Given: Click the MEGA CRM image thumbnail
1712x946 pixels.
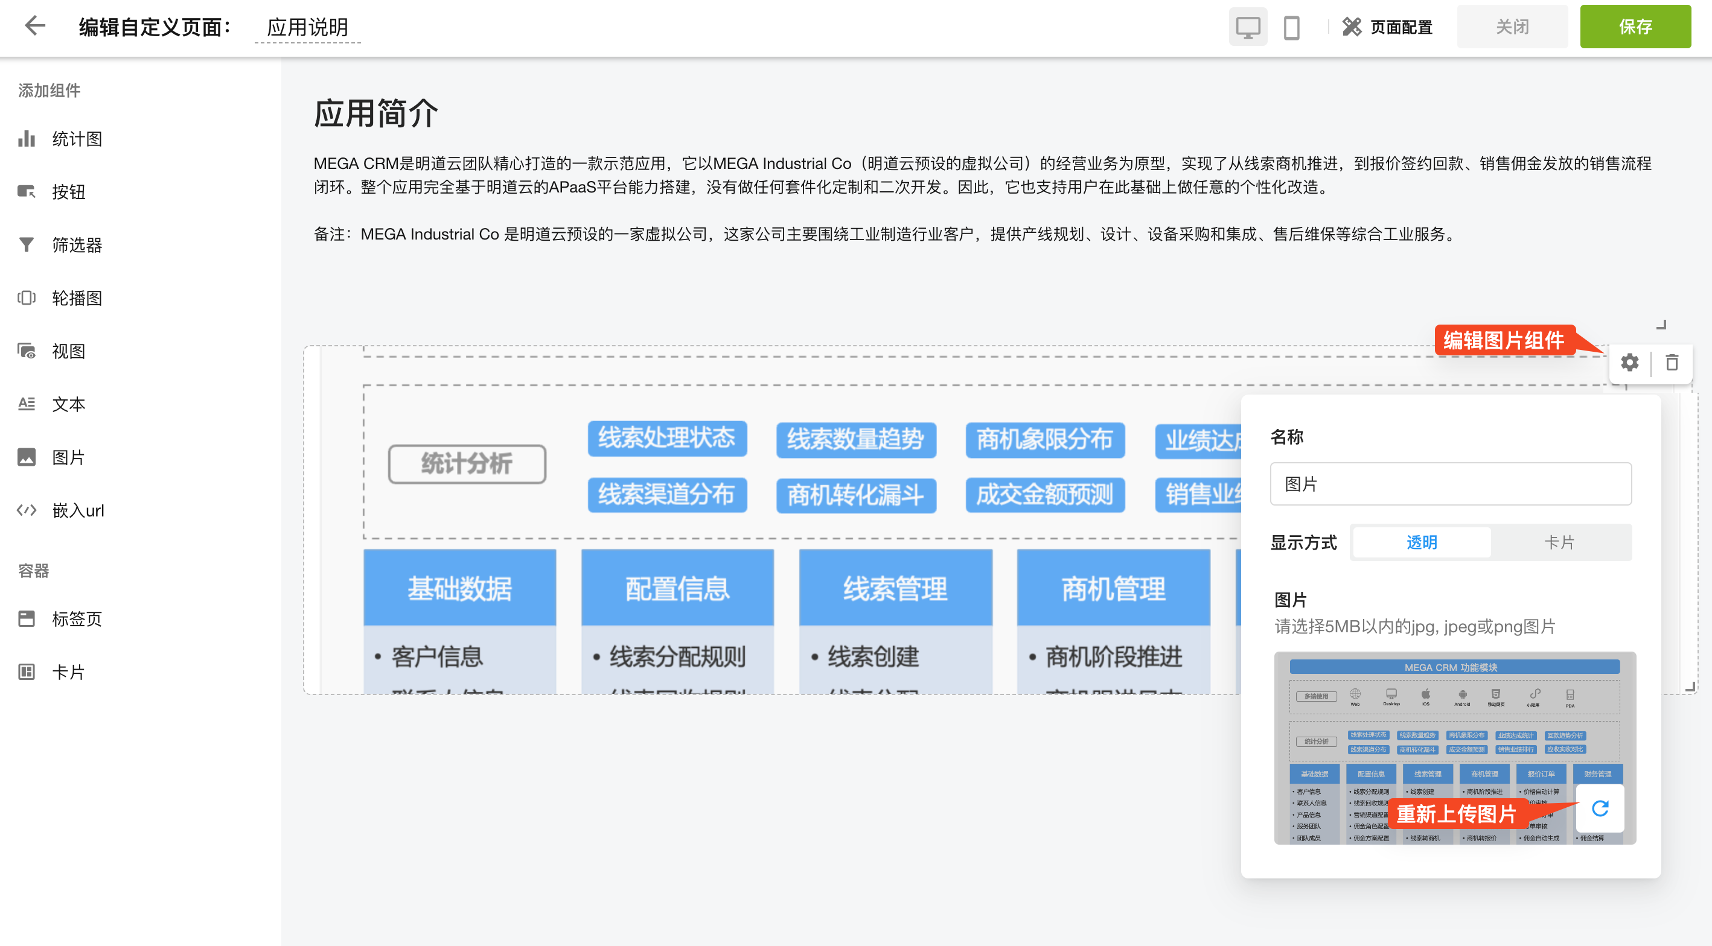Looking at the screenshot, I should coord(1455,749).
